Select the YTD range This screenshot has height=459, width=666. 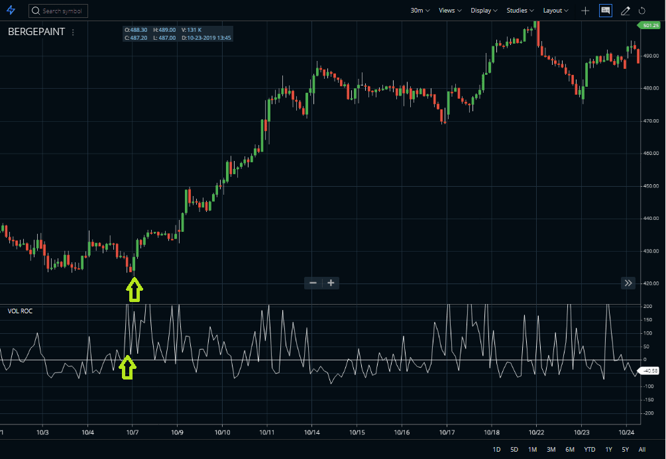(590, 449)
